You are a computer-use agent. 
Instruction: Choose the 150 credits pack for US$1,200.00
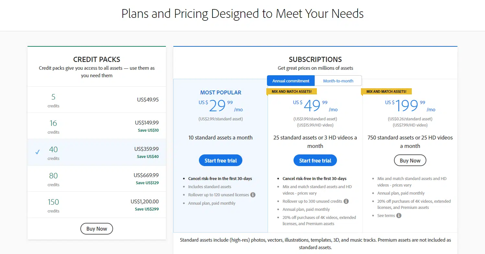coord(97,205)
